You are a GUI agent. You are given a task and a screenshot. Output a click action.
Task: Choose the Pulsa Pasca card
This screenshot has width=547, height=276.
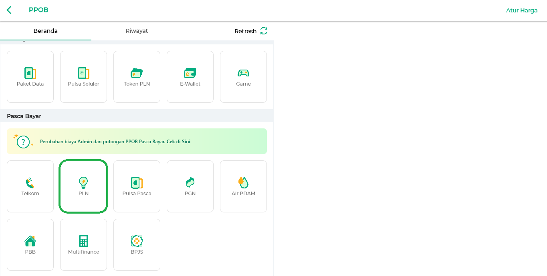pyautogui.click(x=137, y=186)
